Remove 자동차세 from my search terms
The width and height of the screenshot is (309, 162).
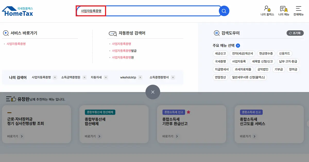point(106,77)
